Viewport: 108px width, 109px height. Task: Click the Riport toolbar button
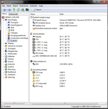37,10
